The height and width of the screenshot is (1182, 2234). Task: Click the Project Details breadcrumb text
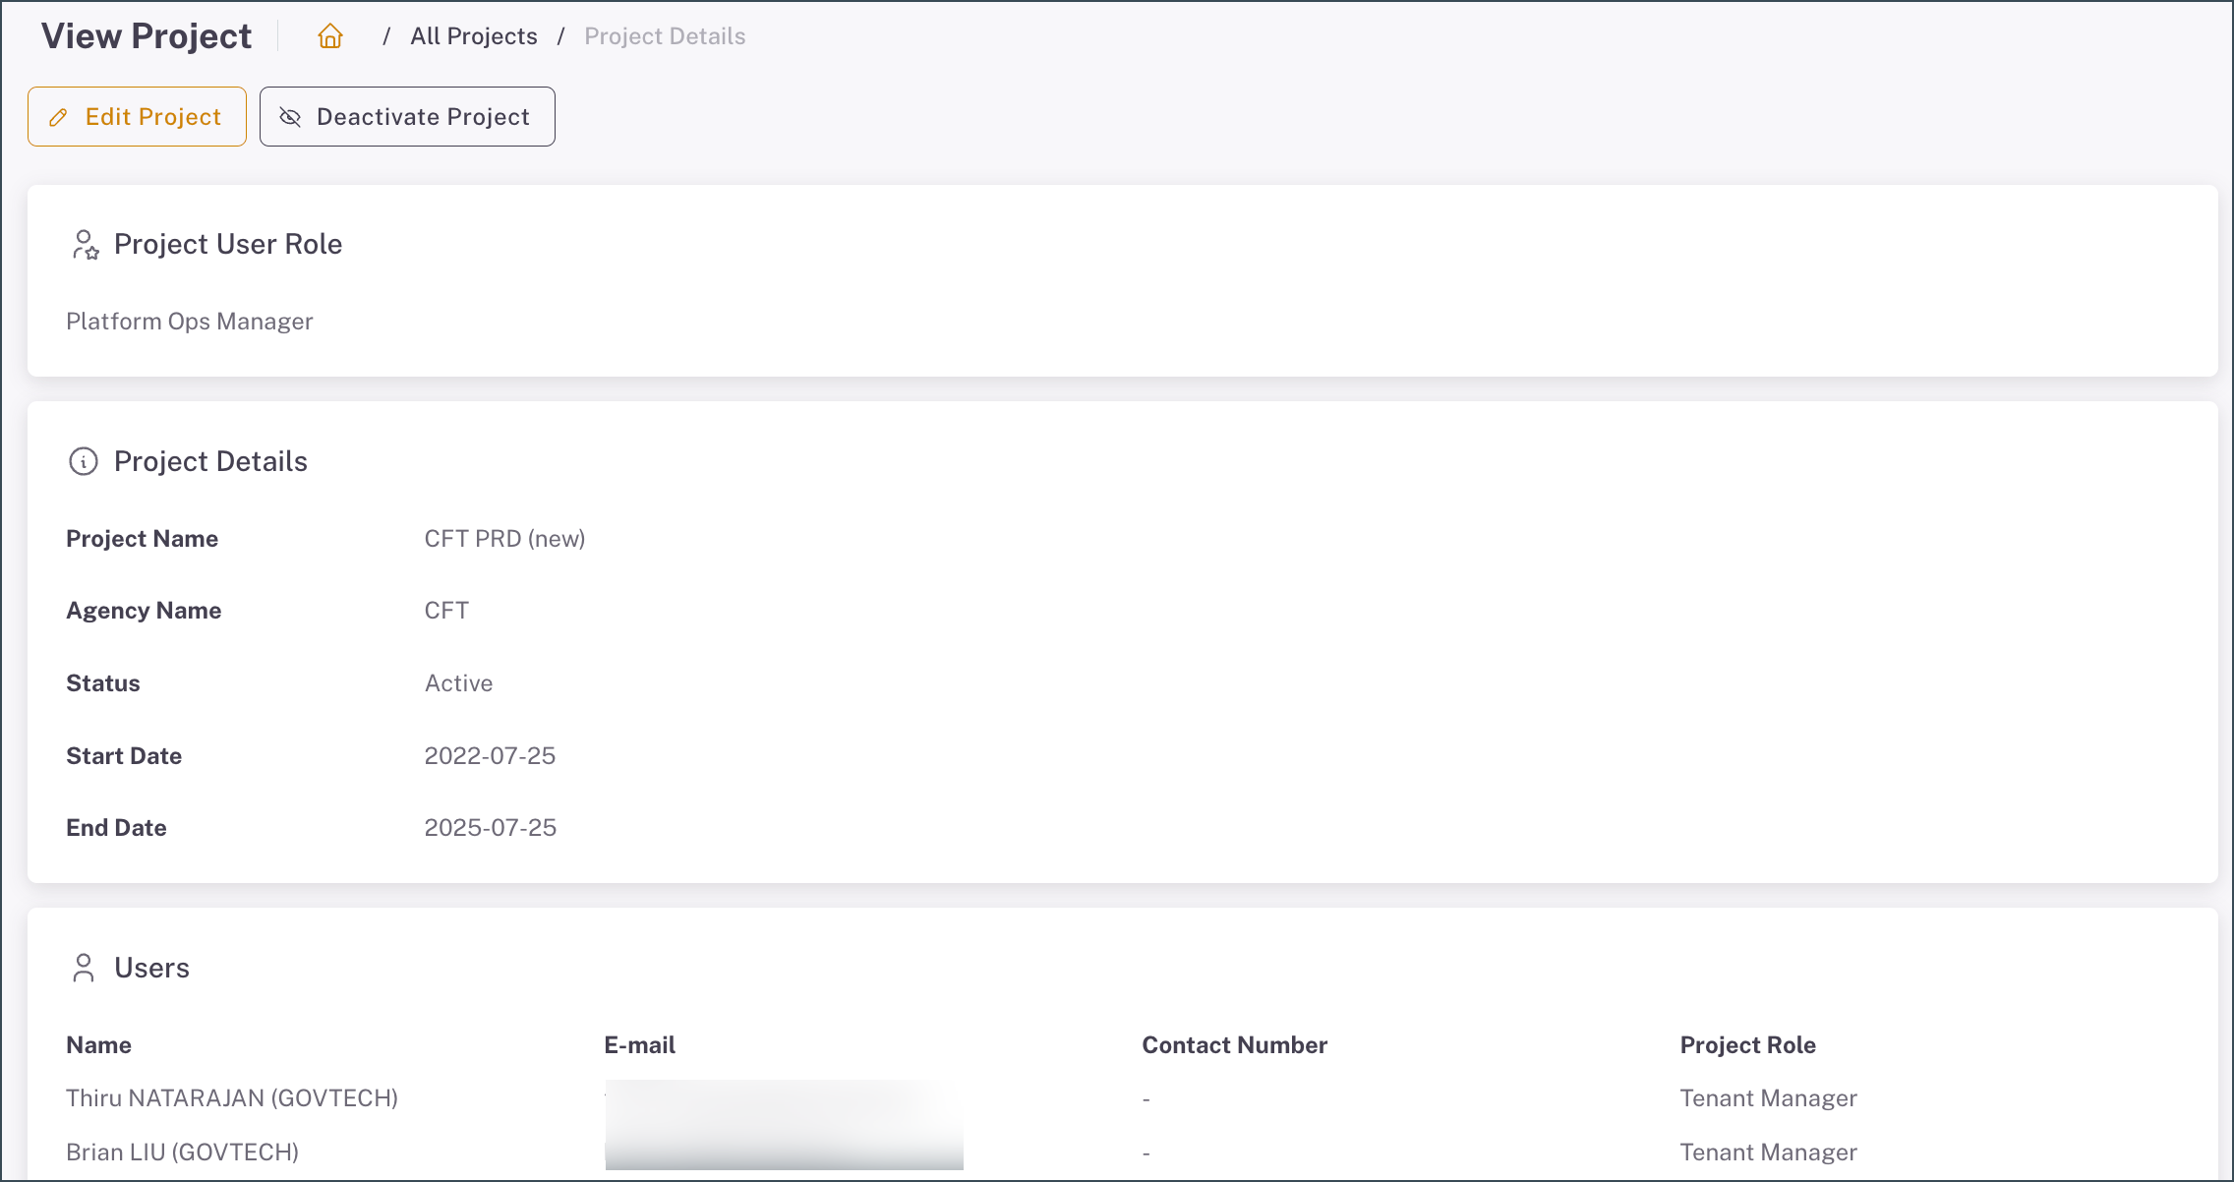[x=665, y=36]
